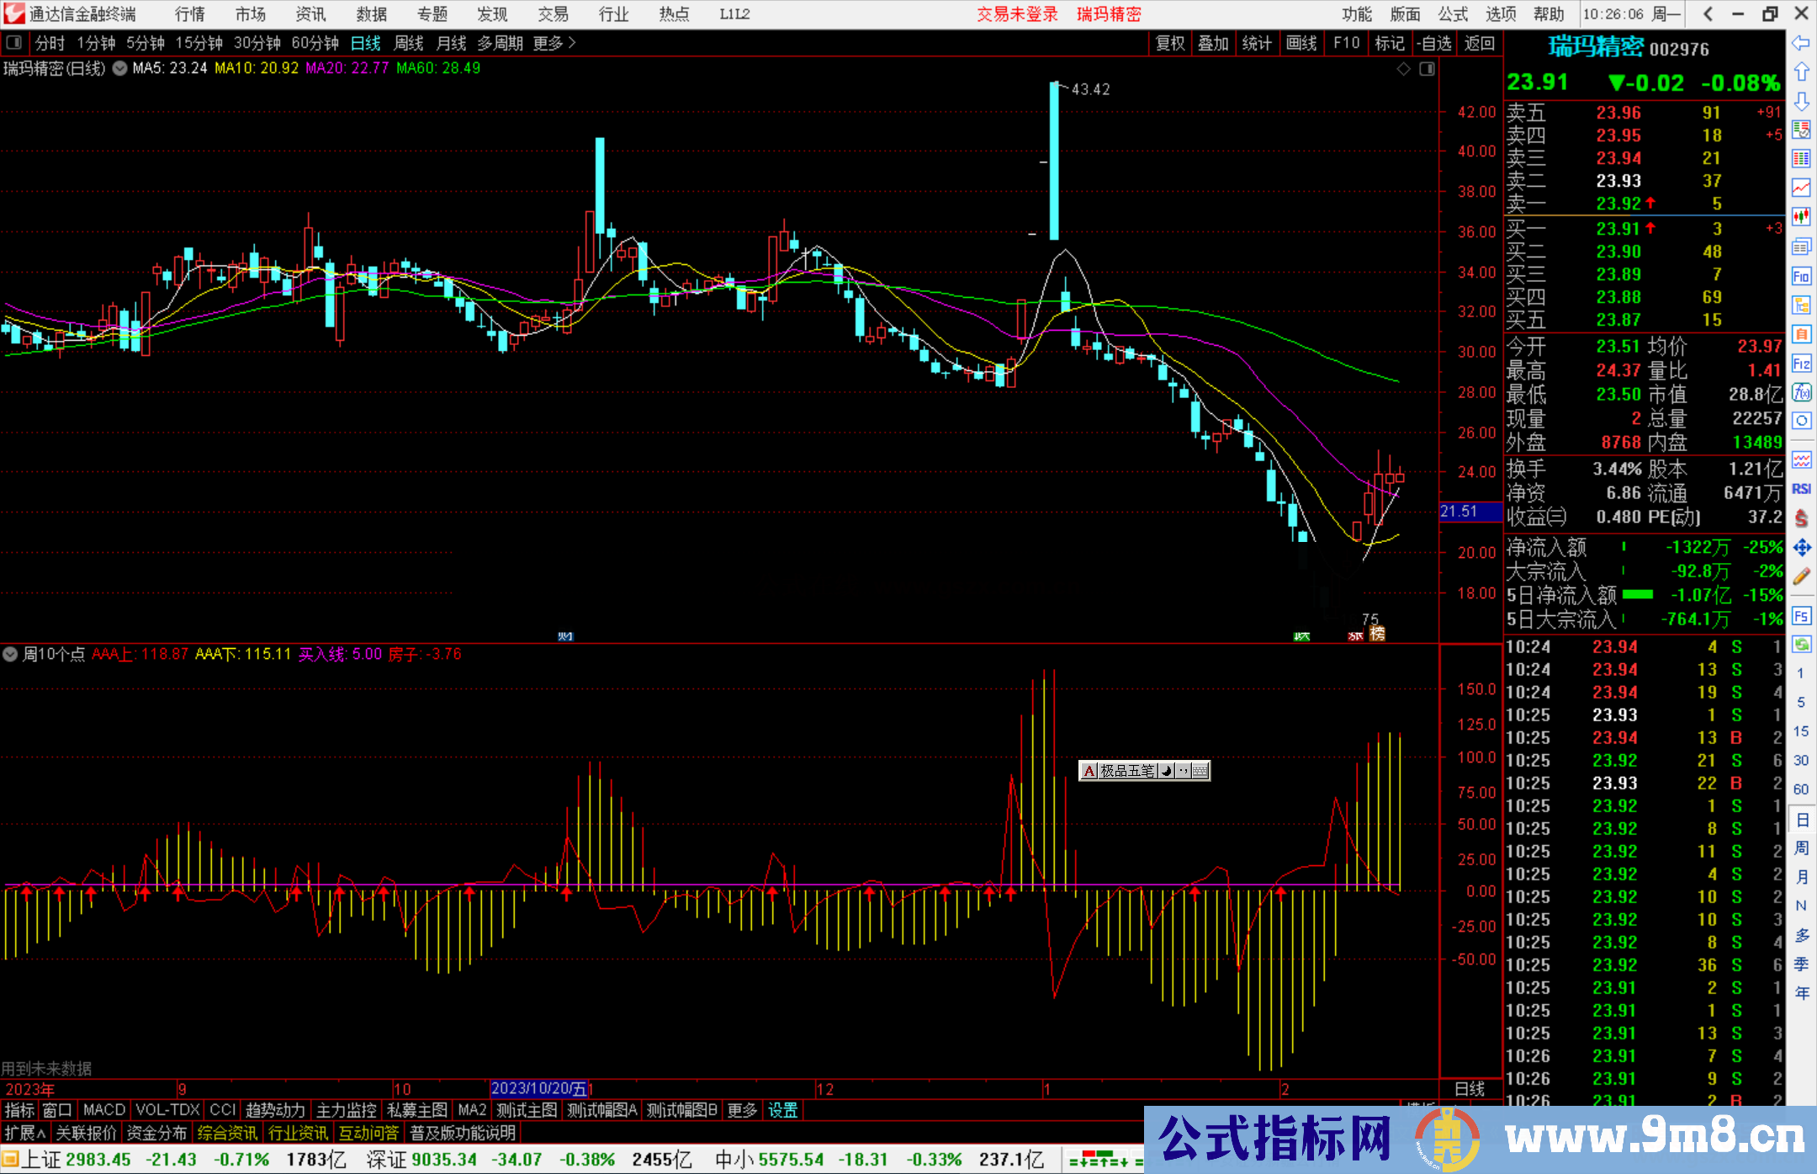Select 15 minute period in right sidebar
This screenshot has height=1174, width=1817.
1801,731
